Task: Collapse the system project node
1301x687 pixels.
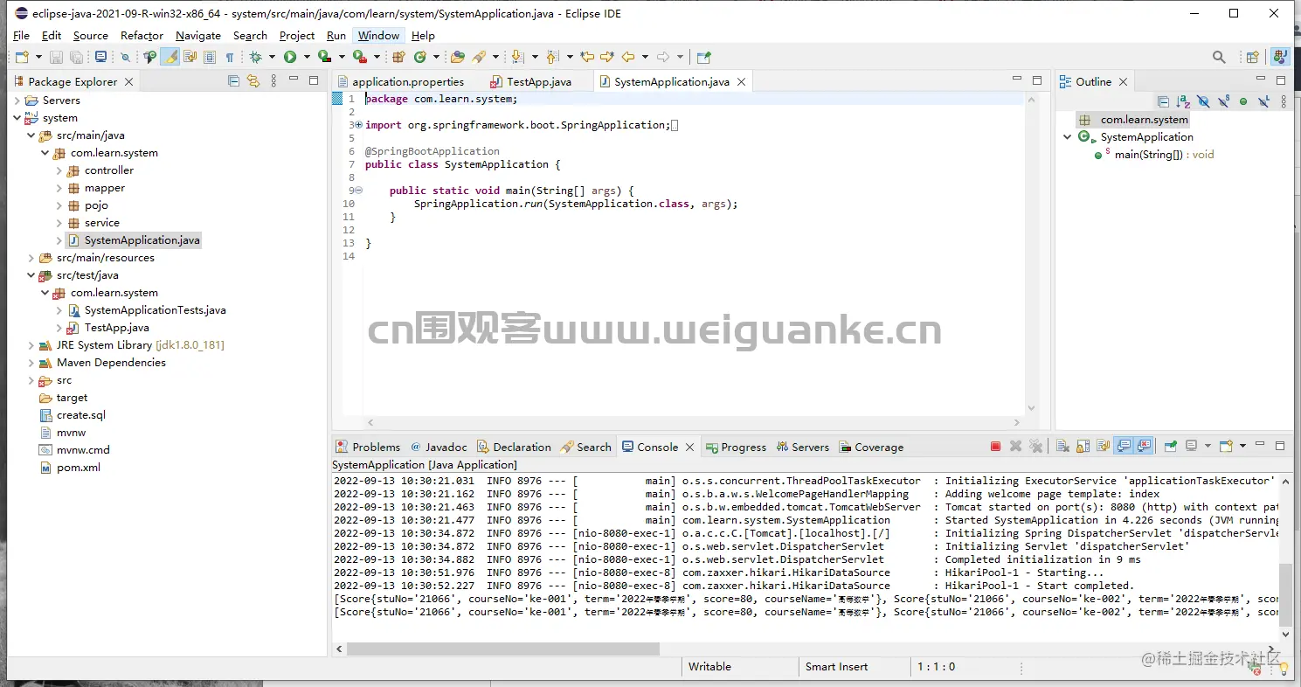Action: (x=17, y=118)
